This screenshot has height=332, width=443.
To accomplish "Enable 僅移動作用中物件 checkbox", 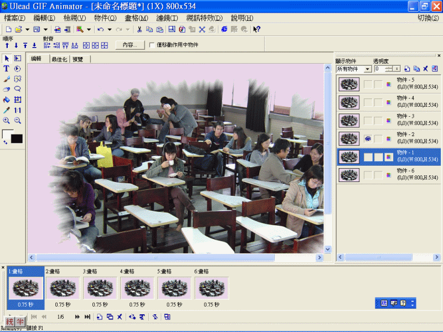I will pos(152,45).
